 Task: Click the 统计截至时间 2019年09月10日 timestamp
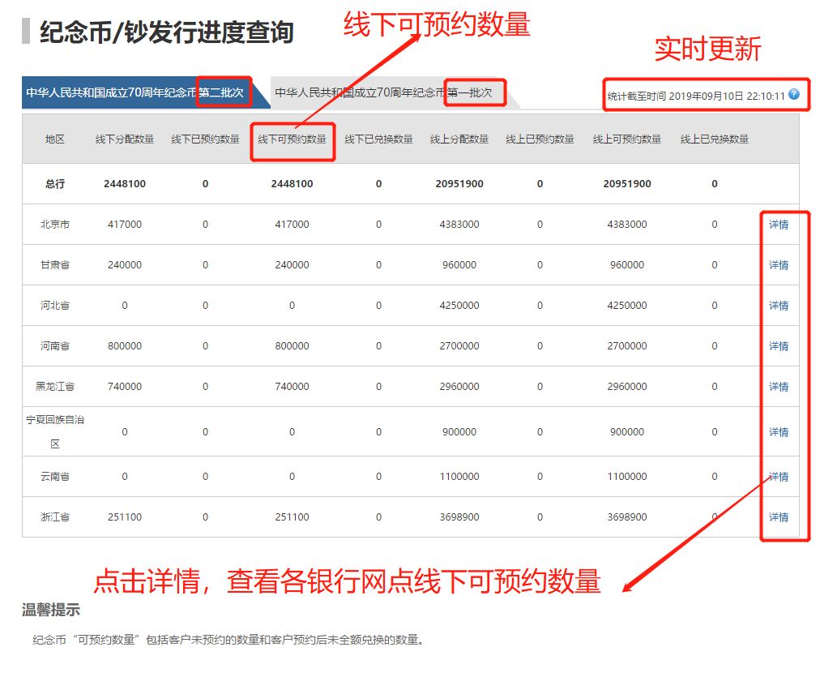pyautogui.click(x=696, y=96)
